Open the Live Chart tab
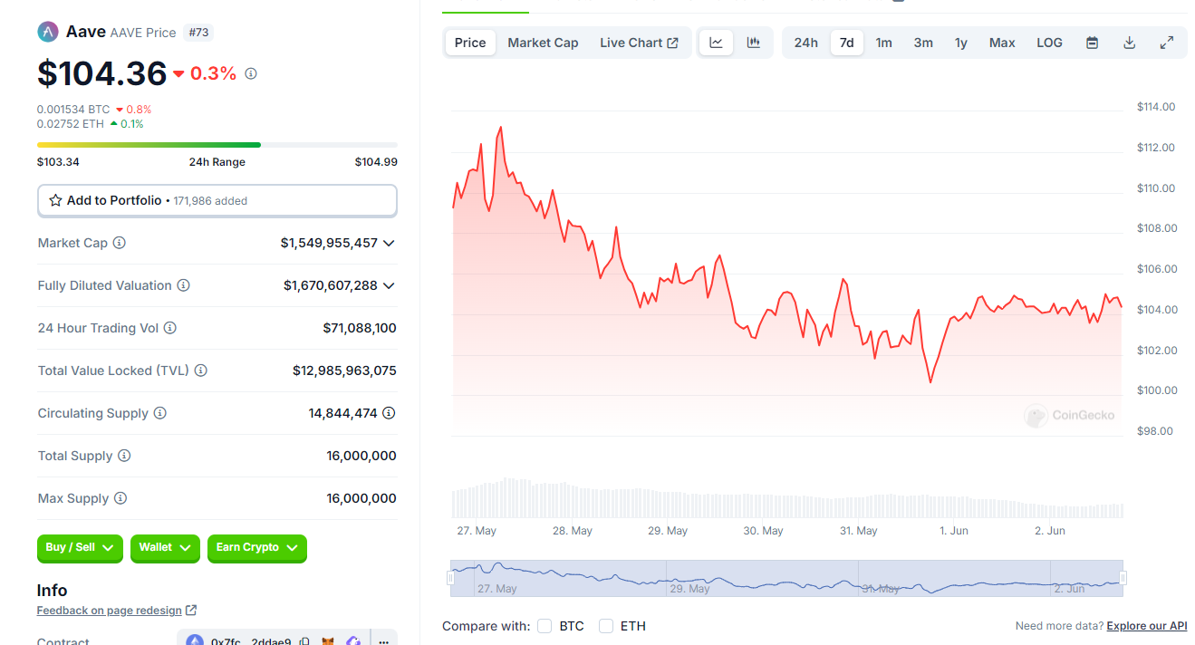 (639, 43)
